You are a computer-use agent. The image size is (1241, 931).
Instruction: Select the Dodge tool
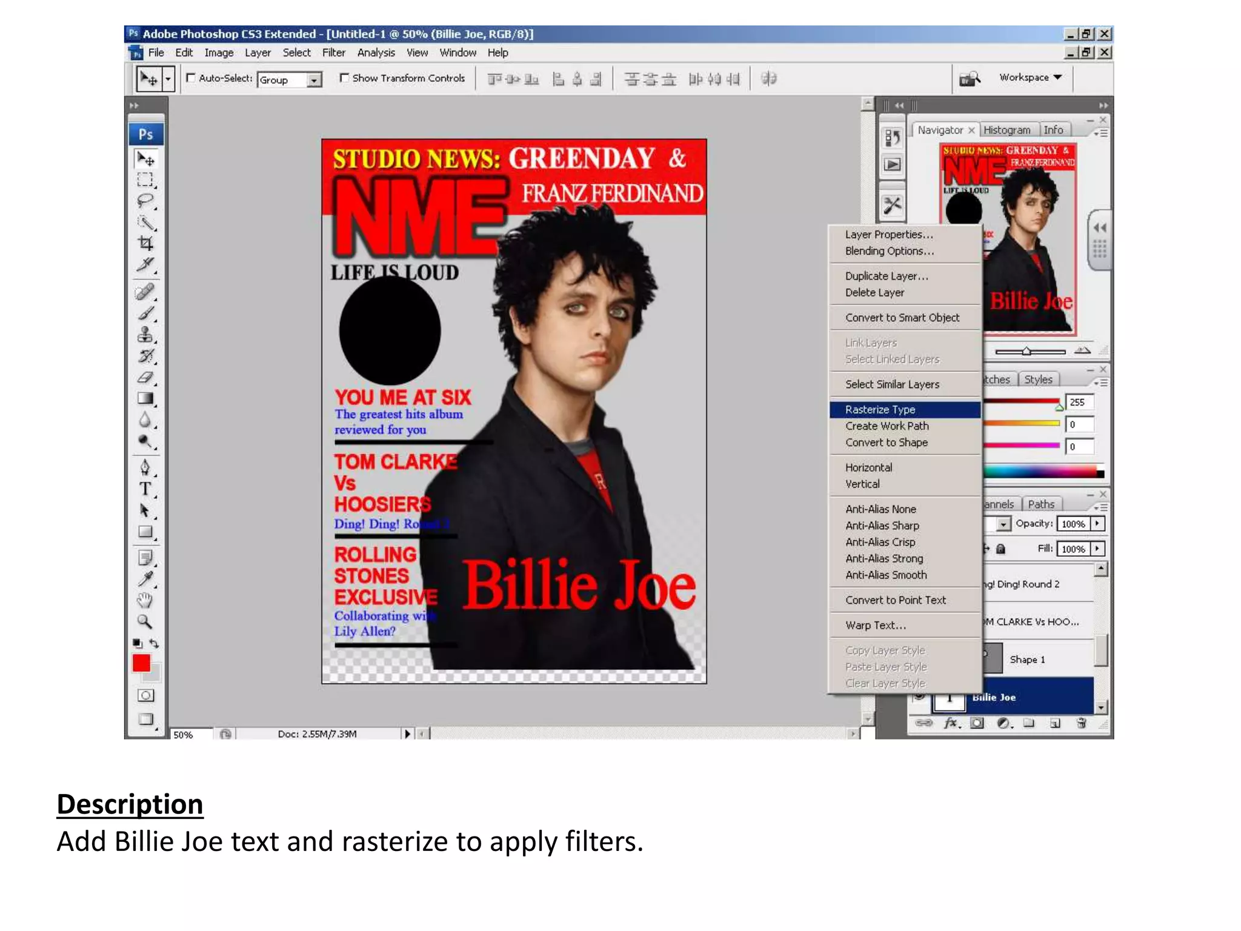tap(145, 441)
